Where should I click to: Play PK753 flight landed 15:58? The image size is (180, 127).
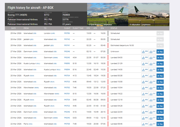160,82
